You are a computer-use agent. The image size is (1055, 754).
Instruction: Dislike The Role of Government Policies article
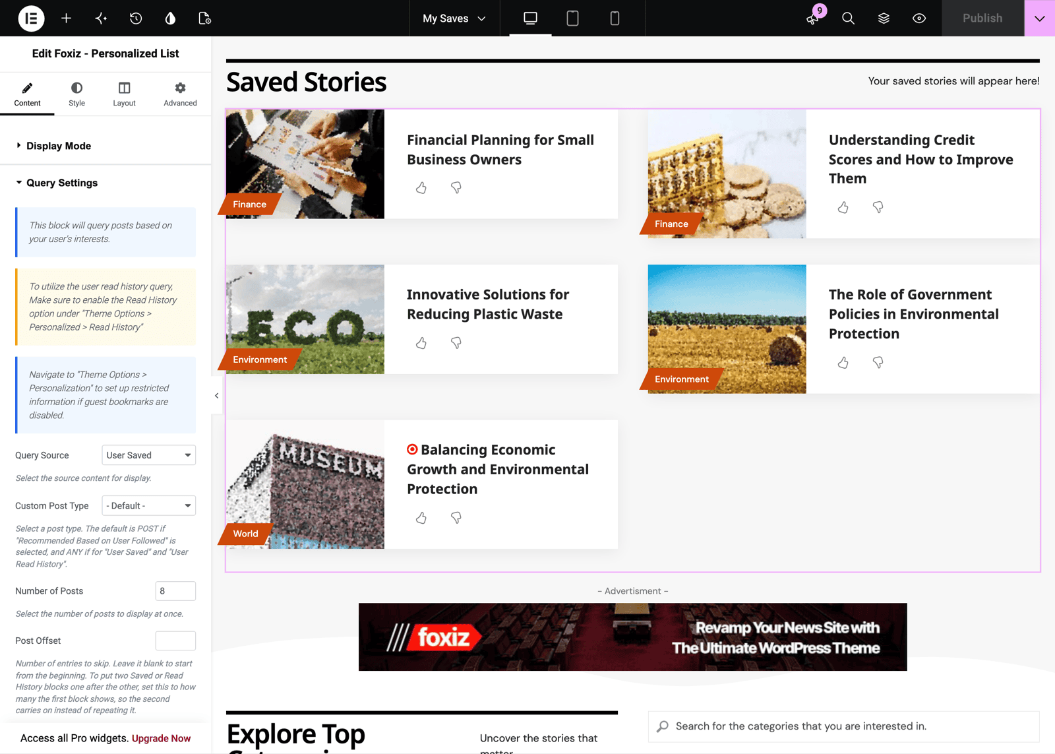[878, 363]
